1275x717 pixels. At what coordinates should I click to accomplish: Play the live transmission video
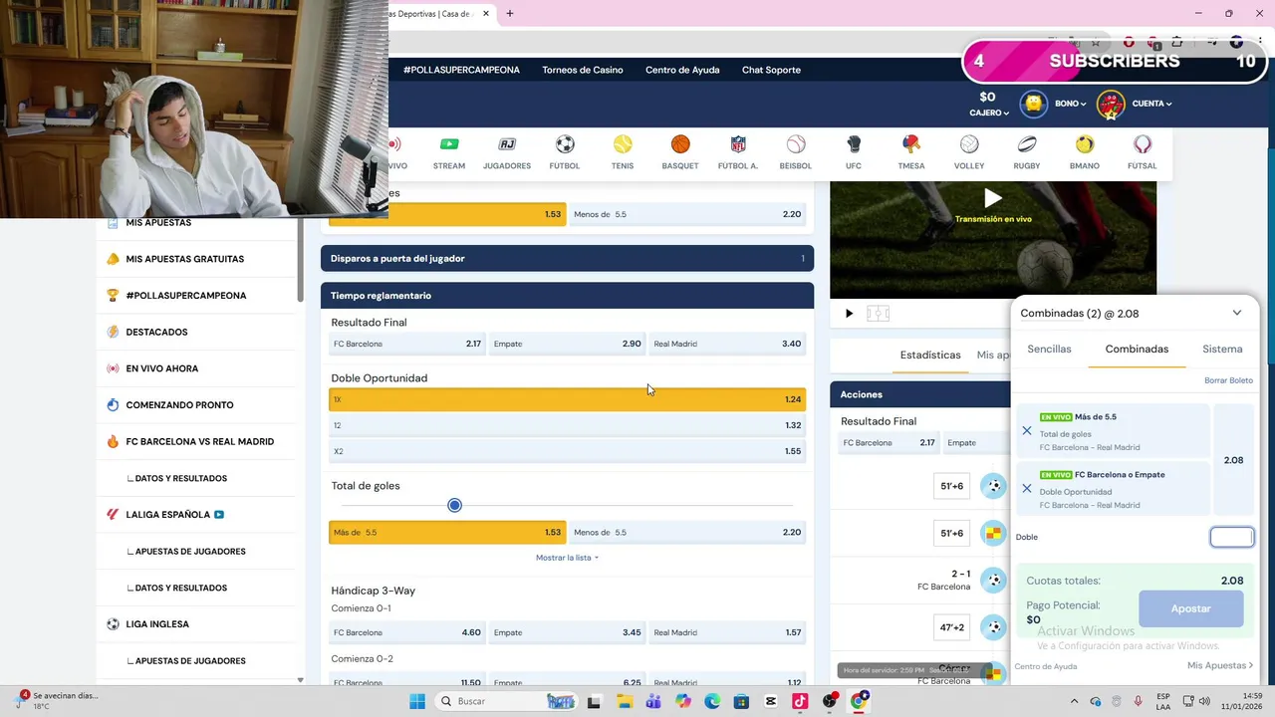click(x=993, y=198)
